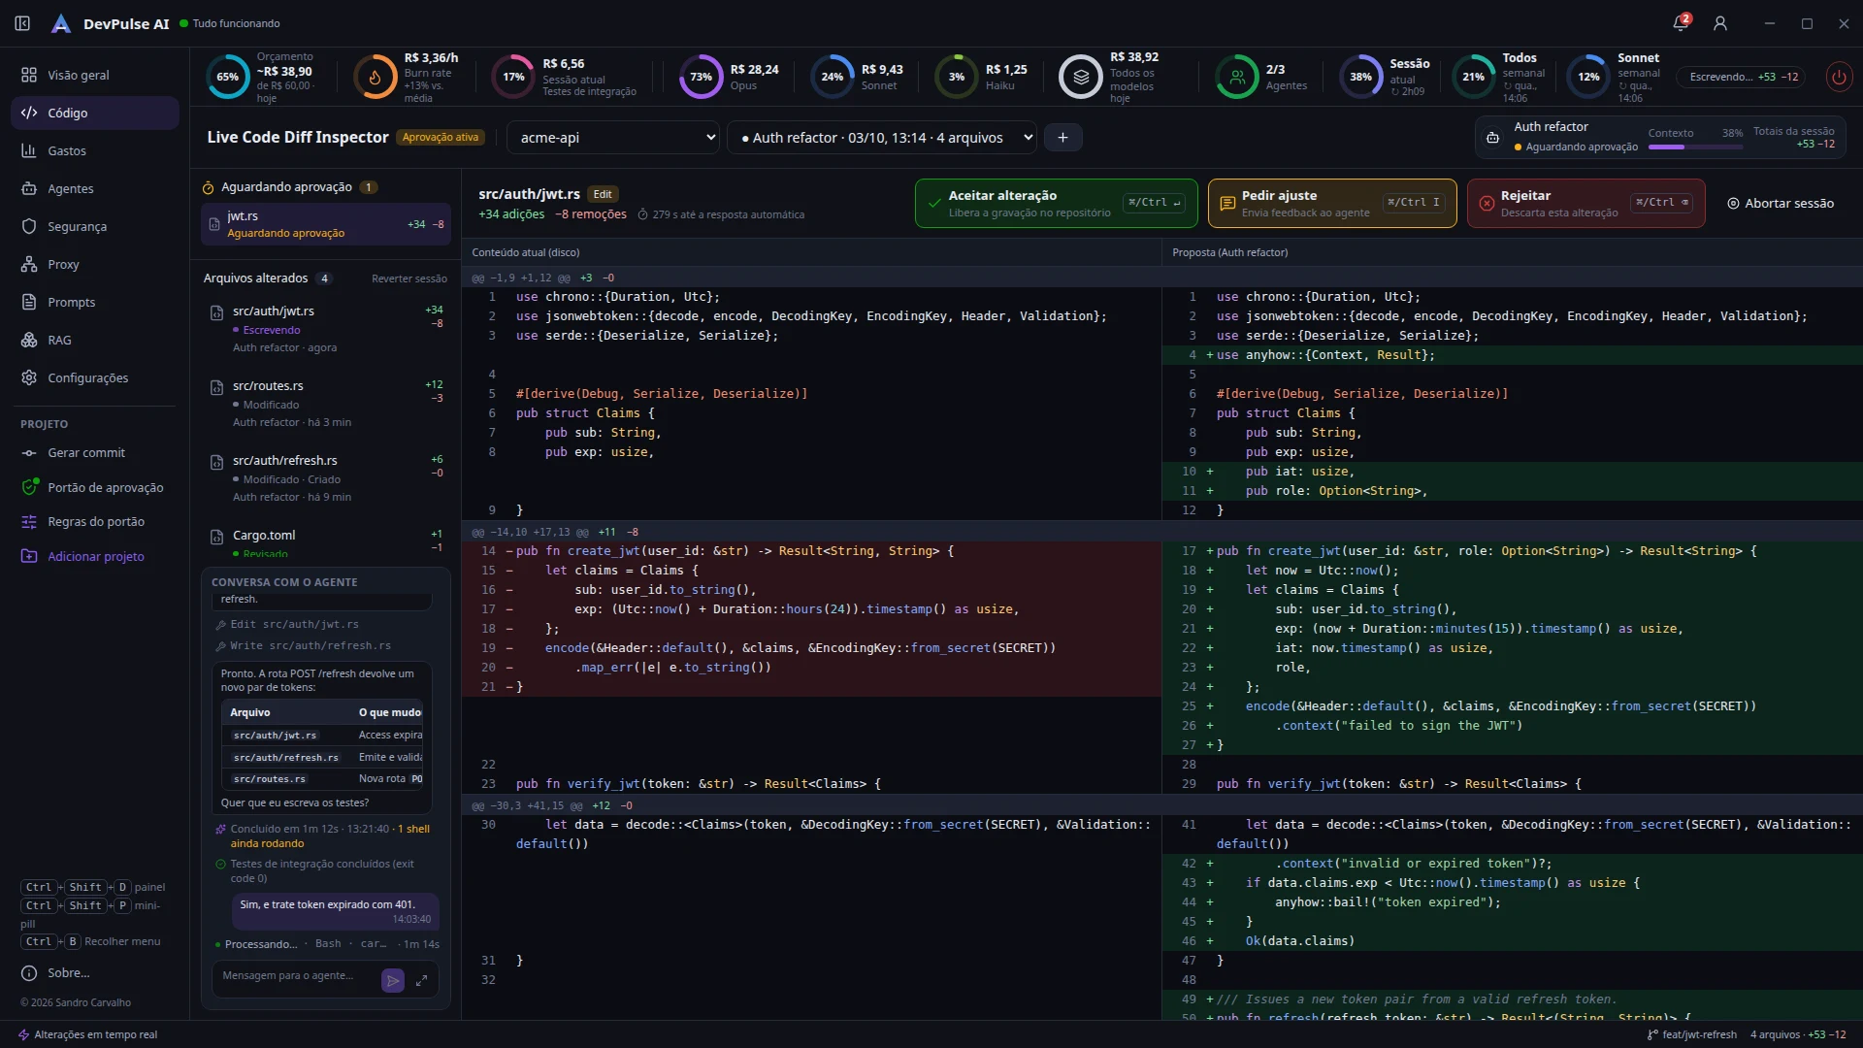Select src/routes.rs in changed files
Screen dimensions: 1863x1048
pyautogui.click(x=326, y=403)
